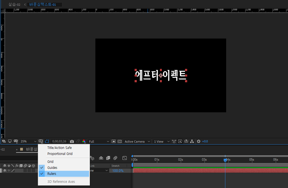Toggle layer Continuously Rasterize star switch
This screenshot has width=288, height=188.
(x=9, y=171)
